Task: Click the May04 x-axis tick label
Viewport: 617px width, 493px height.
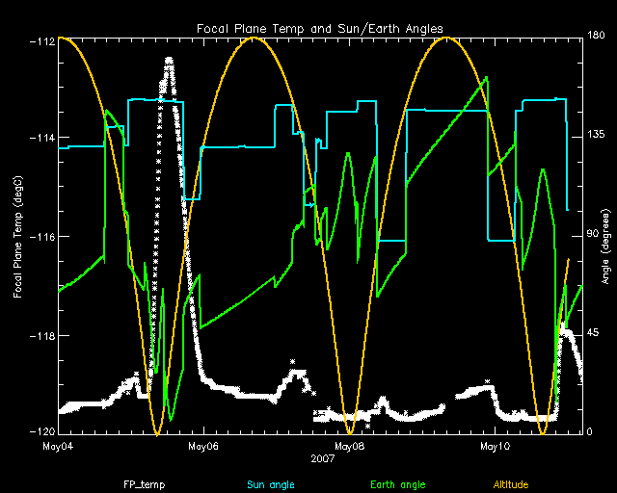Action: (x=58, y=446)
